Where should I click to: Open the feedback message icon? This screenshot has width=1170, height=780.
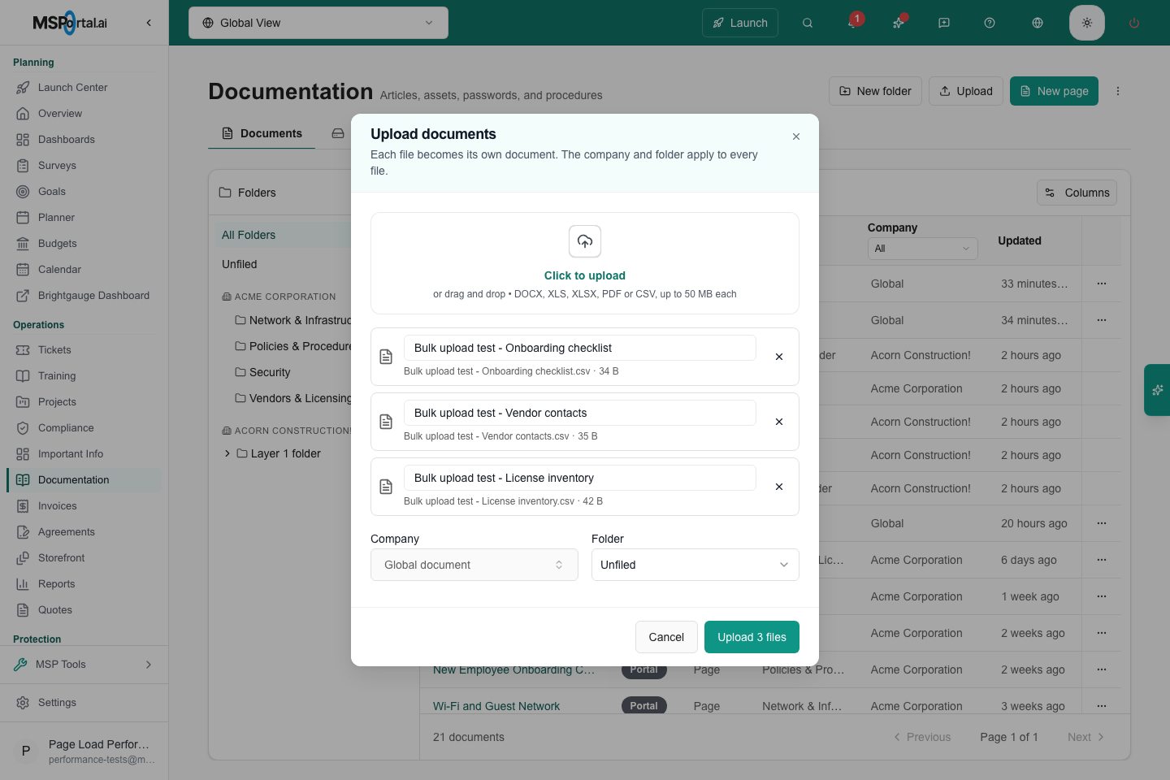click(x=944, y=23)
